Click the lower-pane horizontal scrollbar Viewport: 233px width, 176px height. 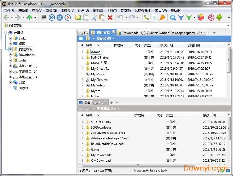point(138,165)
